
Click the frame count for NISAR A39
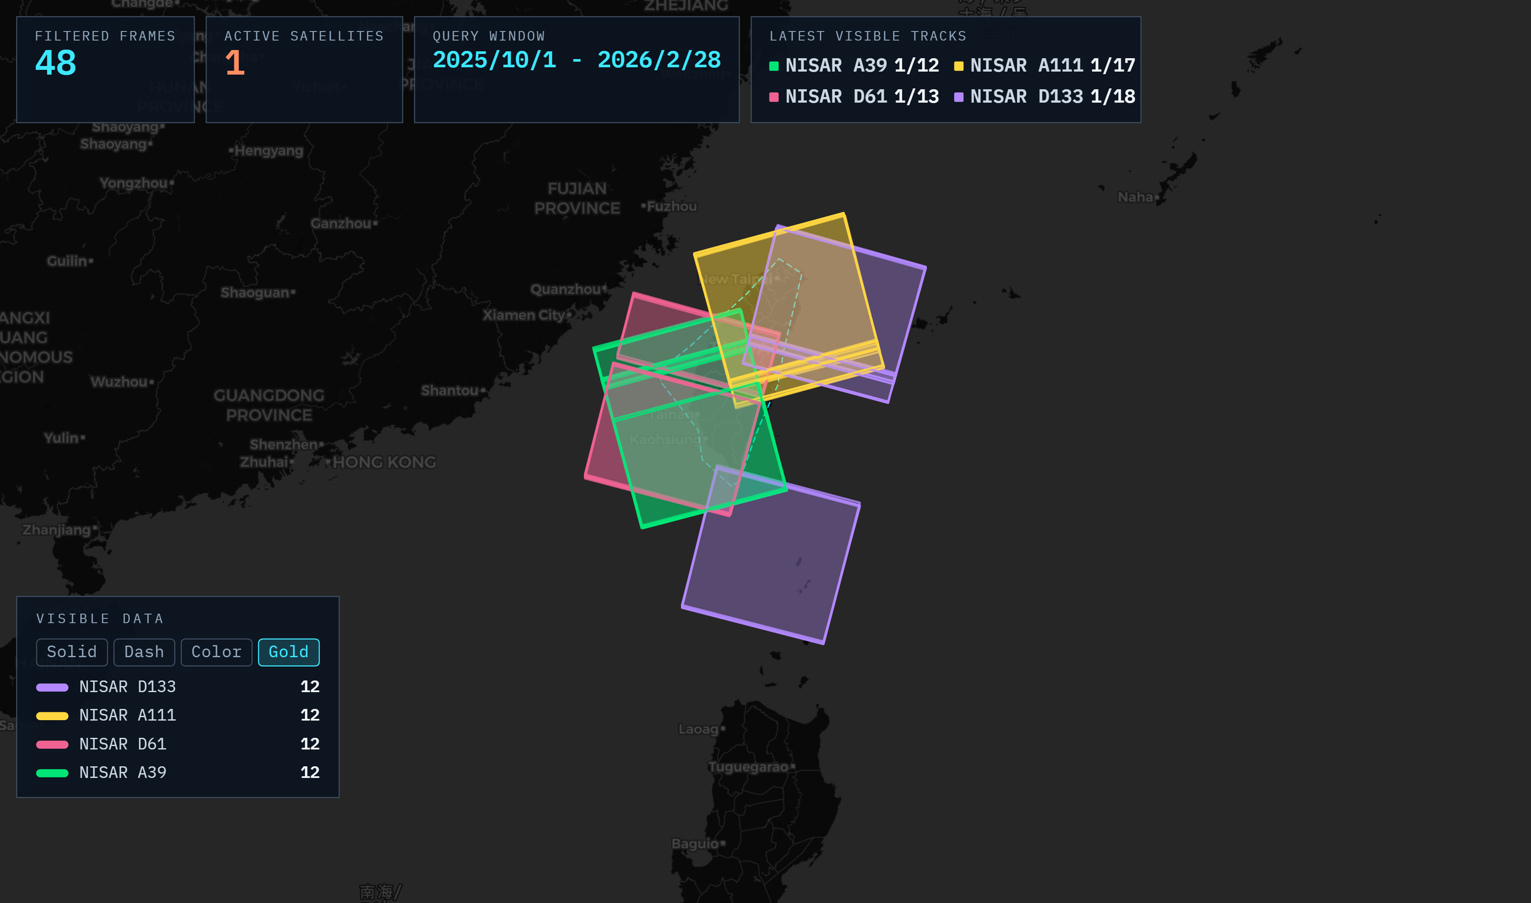[x=310, y=772]
